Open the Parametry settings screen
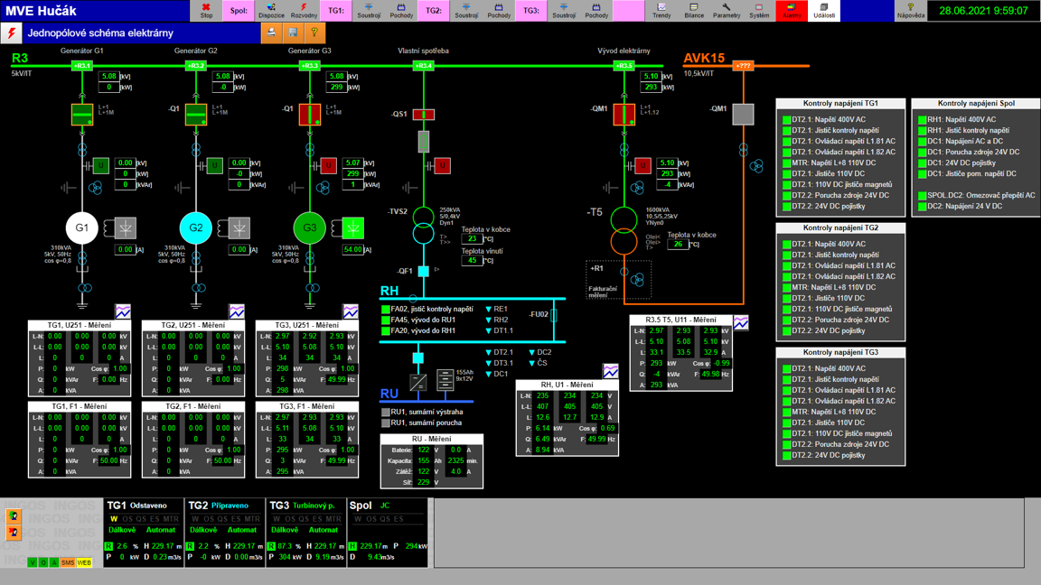This screenshot has width=1041, height=585. point(726,11)
